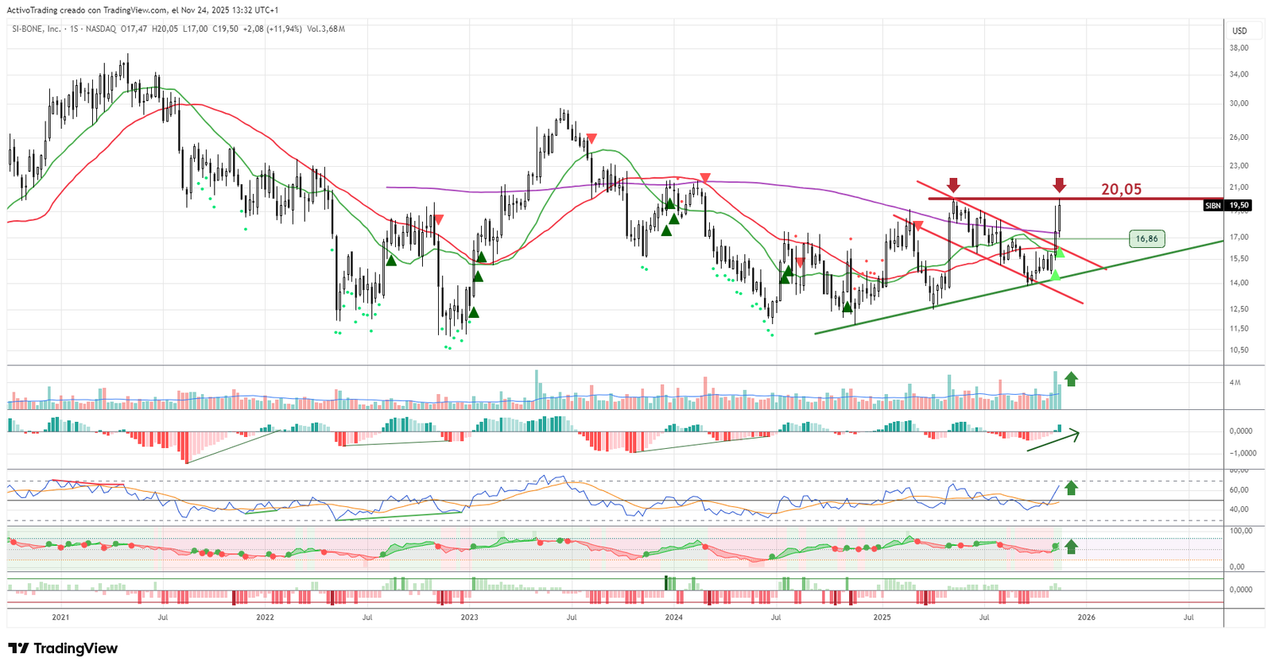
Task: Select the green 16,86 price label
Action: click(1146, 238)
